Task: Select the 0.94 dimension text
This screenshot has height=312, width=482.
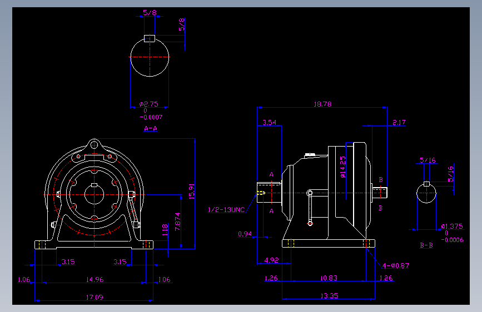Action: coord(245,234)
